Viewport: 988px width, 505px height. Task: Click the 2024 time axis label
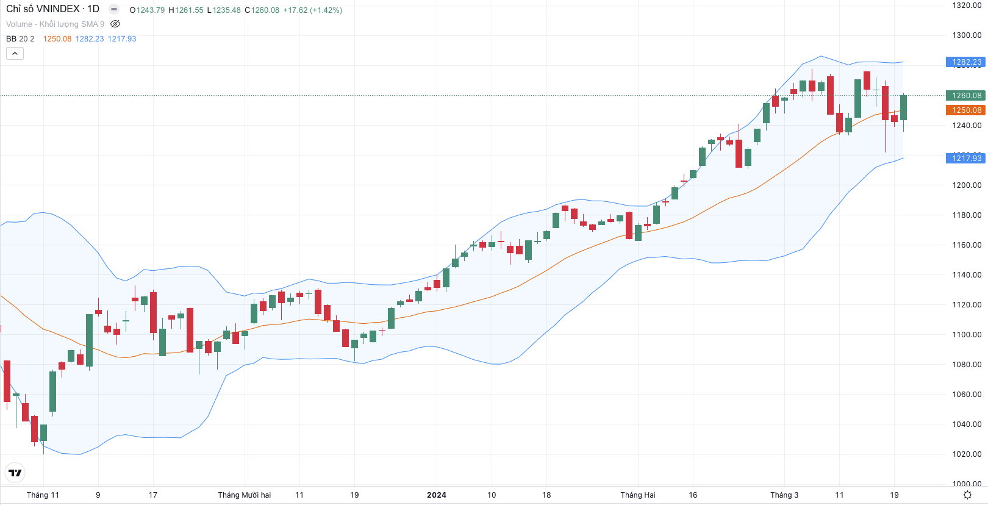pos(437,495)
